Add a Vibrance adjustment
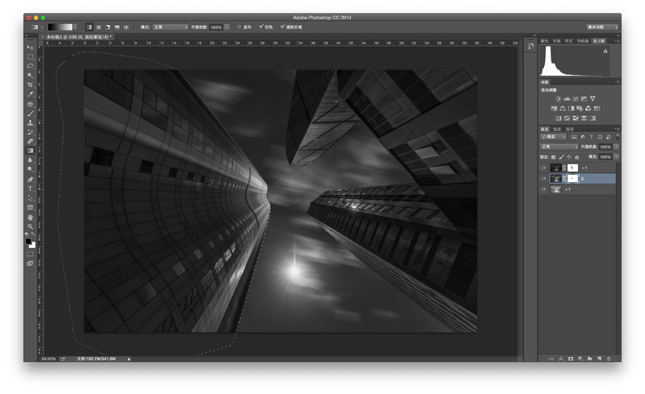The image size is (645, 394). point(593,99)
